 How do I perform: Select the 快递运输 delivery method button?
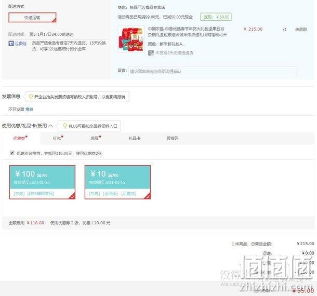32,18
